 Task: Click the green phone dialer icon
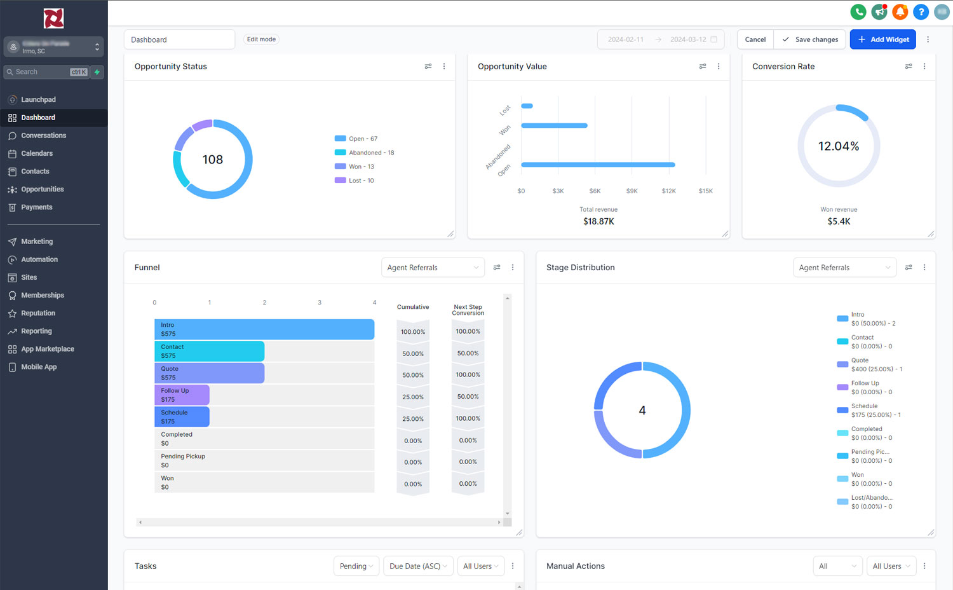[858, 11]
